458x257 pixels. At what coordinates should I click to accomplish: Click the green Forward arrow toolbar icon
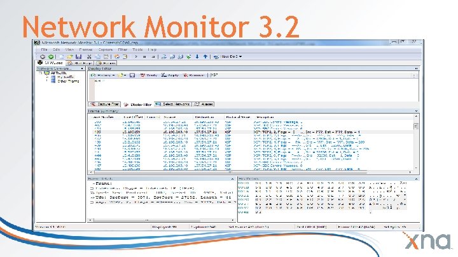click(51, 56)
